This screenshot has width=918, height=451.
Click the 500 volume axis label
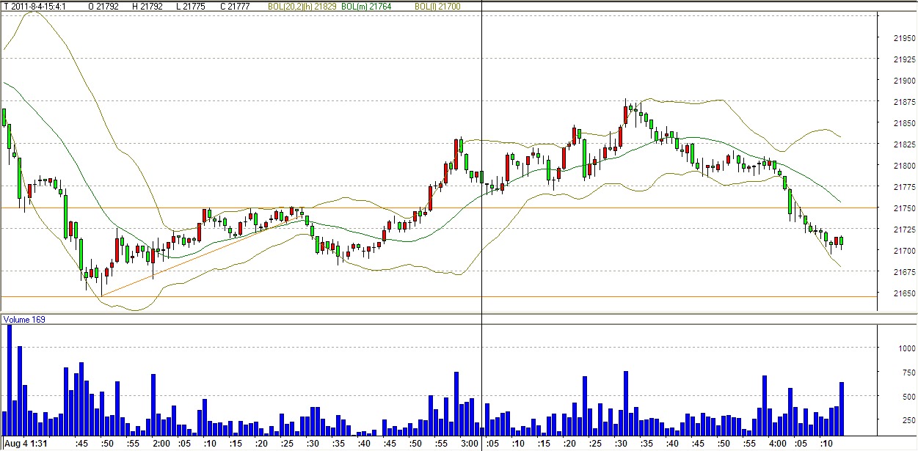click(908, 397)
